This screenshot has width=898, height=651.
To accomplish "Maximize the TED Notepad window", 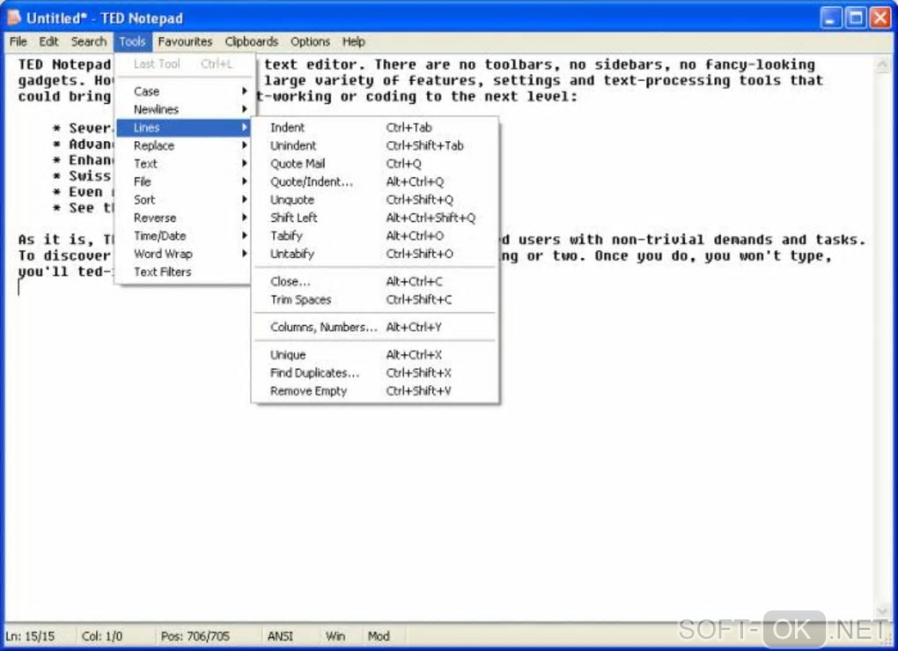I will [x=856, y=18].
